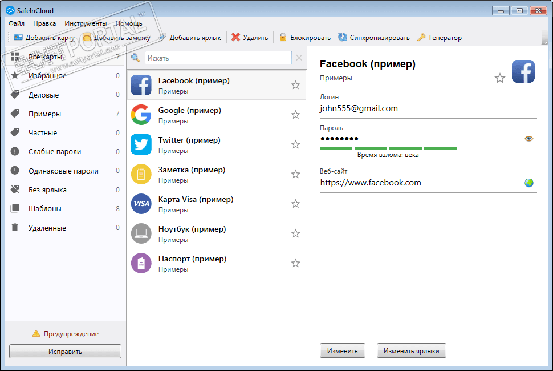Expand the toolbar overflow arrow
553x371 pixels.
tap(544, 42)
